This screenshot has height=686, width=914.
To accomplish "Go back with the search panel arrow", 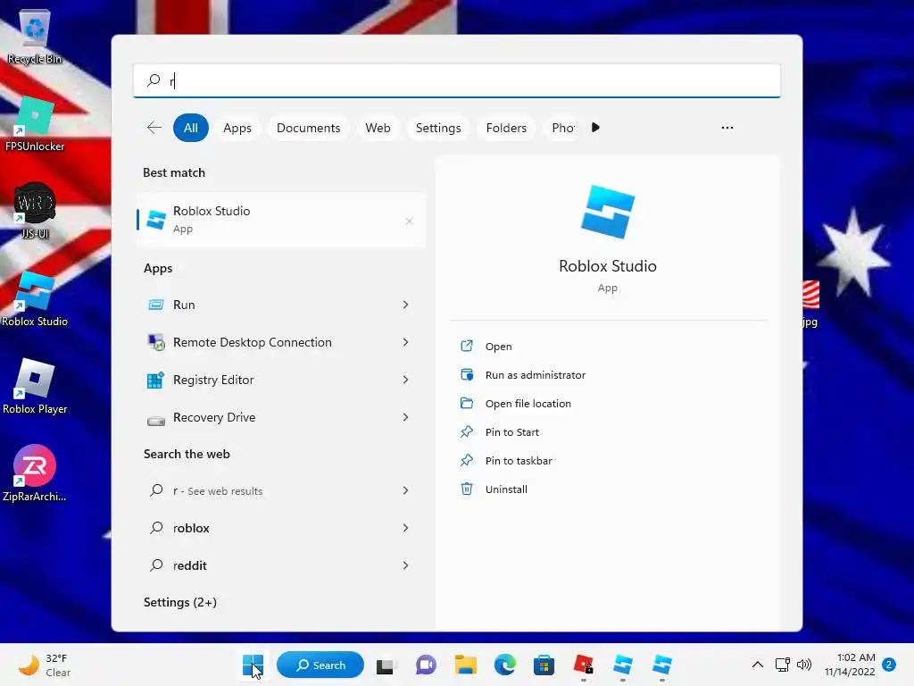I will (x=154, y=128).
